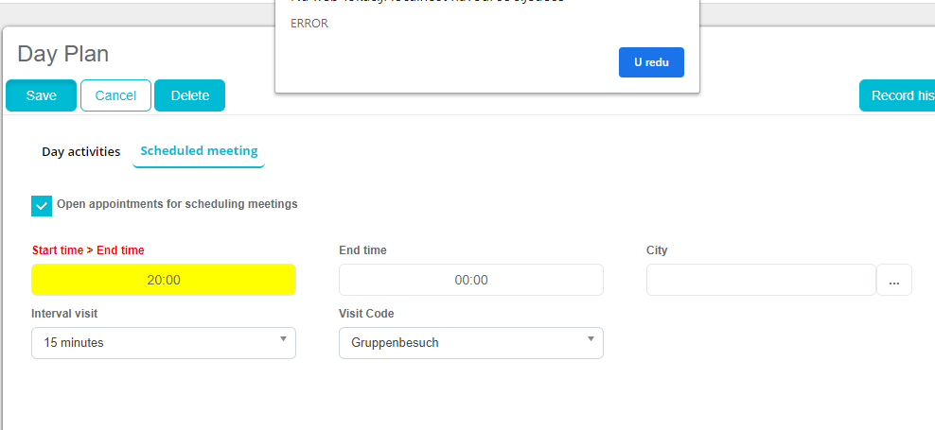
Task: Open the Visit Code Gruppenbesuch dropdown
Action: [x=470, y=343]
